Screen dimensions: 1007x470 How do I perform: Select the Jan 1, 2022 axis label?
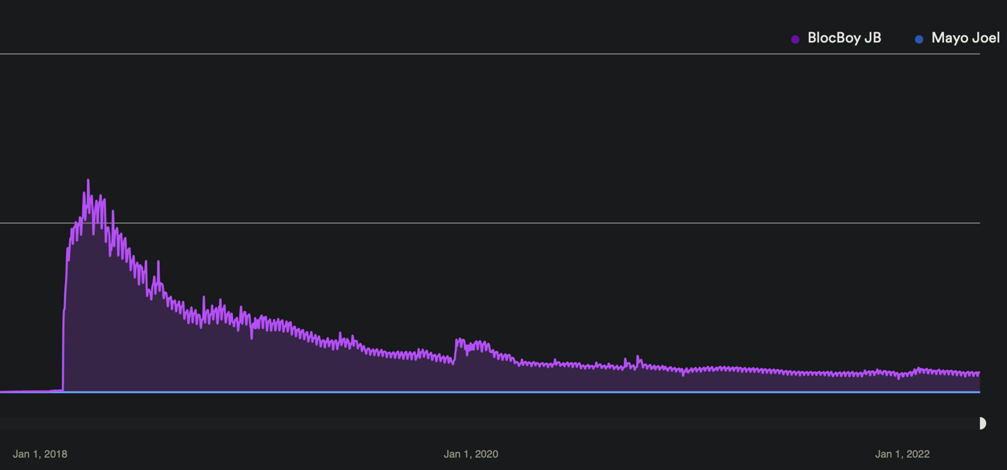902,454
